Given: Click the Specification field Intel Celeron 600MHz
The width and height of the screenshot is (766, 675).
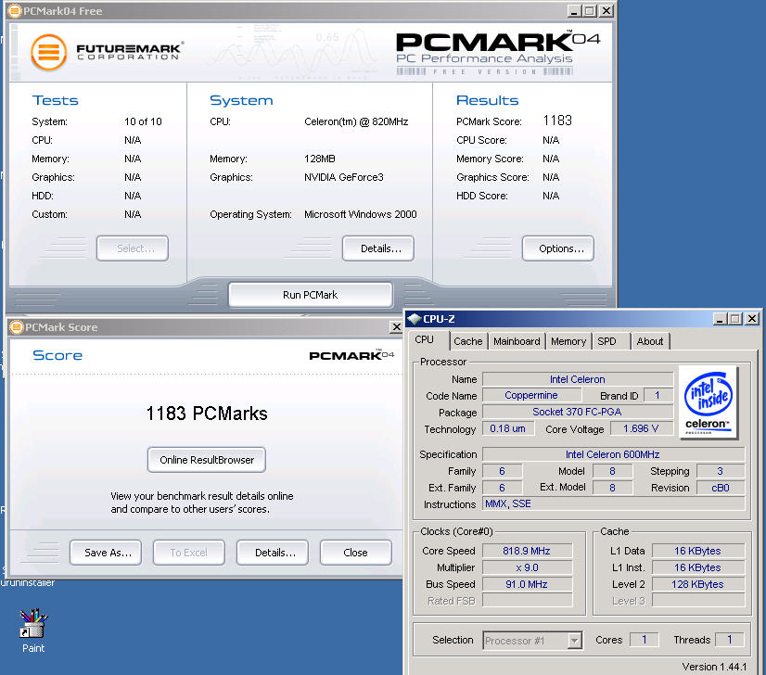Looking at the screenshot, I should [x=613, y=454].
